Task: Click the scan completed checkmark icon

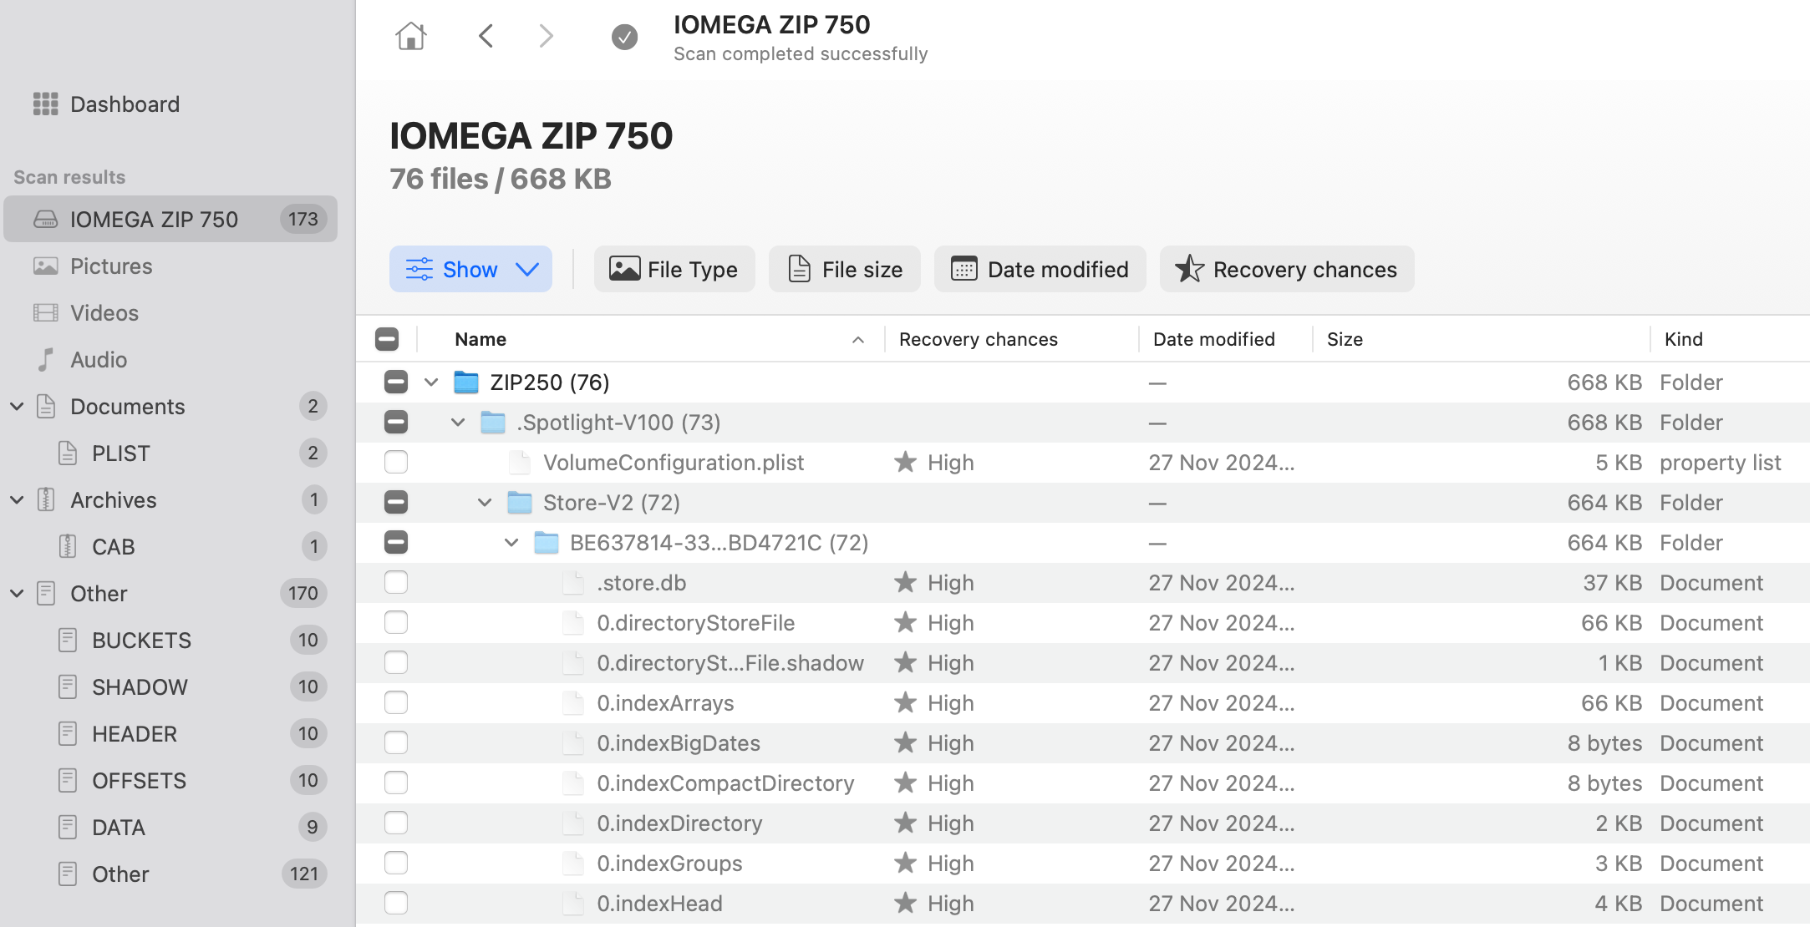Action: point(624,37)
